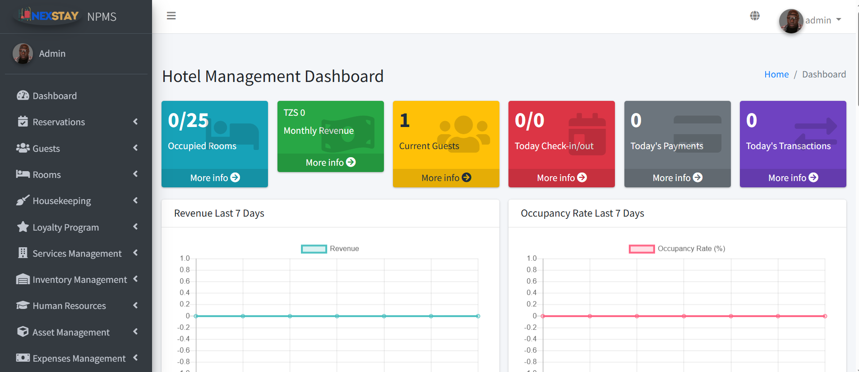Follow the Home breadcrumb link
This screenshot has height=372, width=859.
(776, 74)
